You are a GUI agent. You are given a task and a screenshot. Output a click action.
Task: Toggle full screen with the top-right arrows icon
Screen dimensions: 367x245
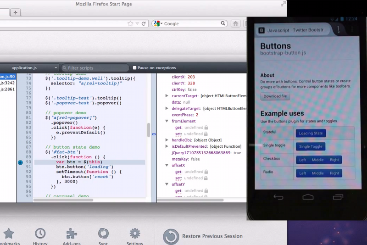283,4
